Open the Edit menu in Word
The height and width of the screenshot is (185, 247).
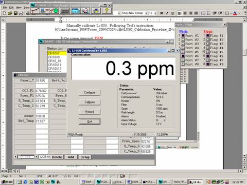[11, 8]
